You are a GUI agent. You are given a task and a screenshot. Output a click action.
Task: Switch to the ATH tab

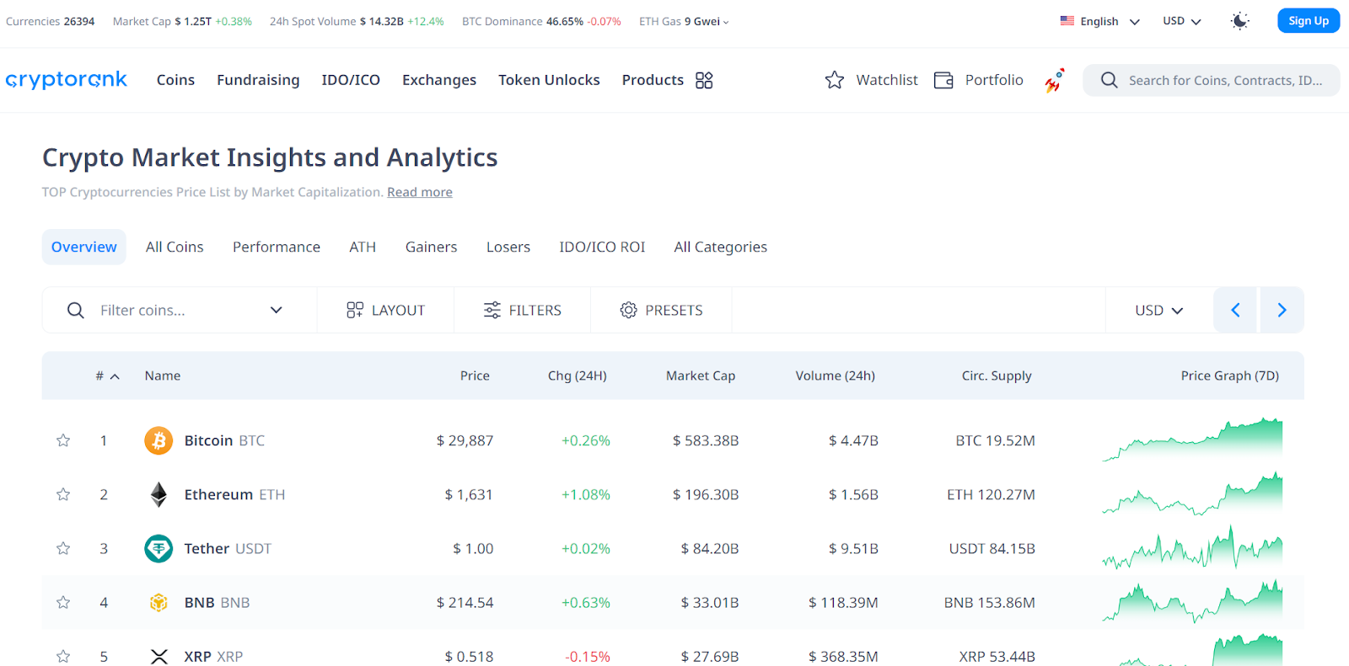point(363,247)
